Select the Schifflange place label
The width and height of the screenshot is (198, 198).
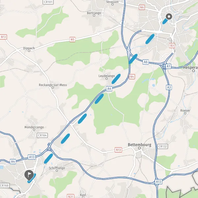tap(57, 168)
